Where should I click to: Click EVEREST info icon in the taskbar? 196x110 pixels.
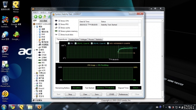tap(40, 107)
